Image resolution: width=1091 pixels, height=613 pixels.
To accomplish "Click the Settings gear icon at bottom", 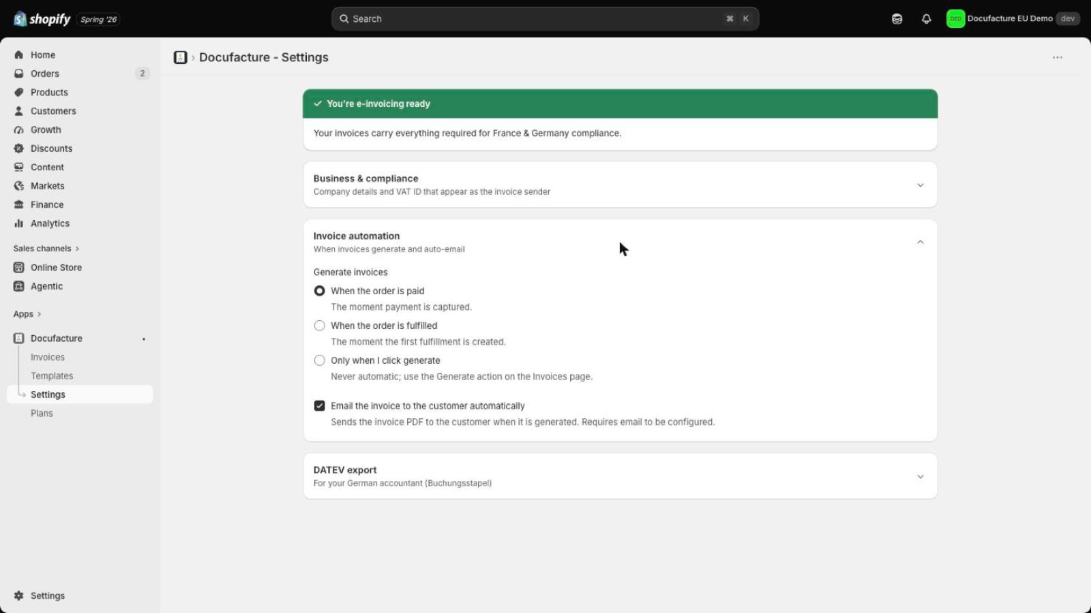I will [19, 596].
